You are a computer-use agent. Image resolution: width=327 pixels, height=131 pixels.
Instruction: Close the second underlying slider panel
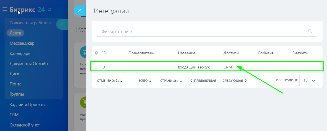tap(62, 24)
